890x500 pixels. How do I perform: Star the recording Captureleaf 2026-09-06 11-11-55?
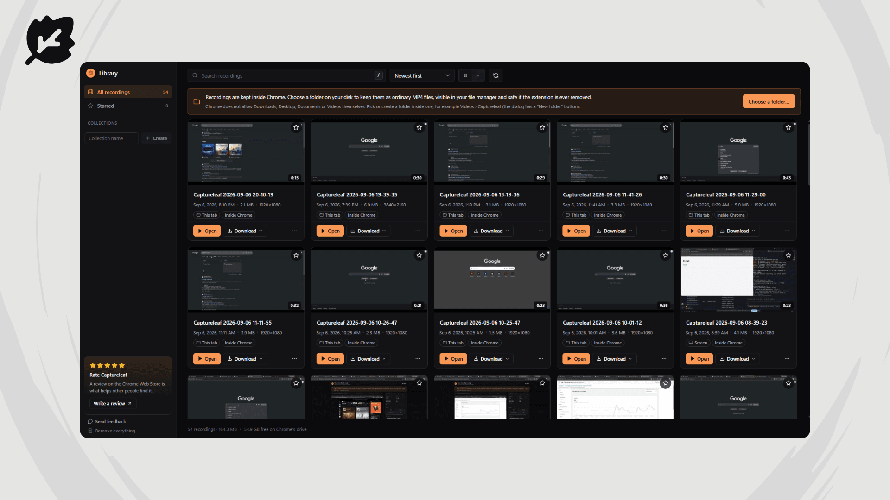[x=296, y=256]
